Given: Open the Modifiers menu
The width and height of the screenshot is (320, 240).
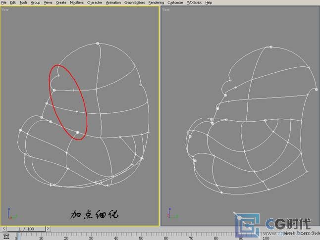Looking at the screenshot, I should click(77, 2).
